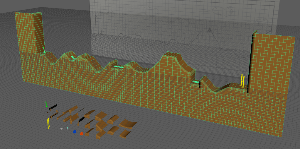Screen dimensions: 300x149
Task: Select the black flat panel atop the palette
Action: pos(53,107)
